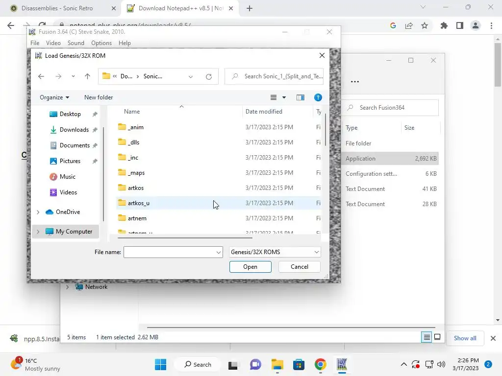The height and width of the screenshot is (376, 502).
Task: Open the Genesis/32X ROMS file type dropdown
Action: (x=275, y=252)
